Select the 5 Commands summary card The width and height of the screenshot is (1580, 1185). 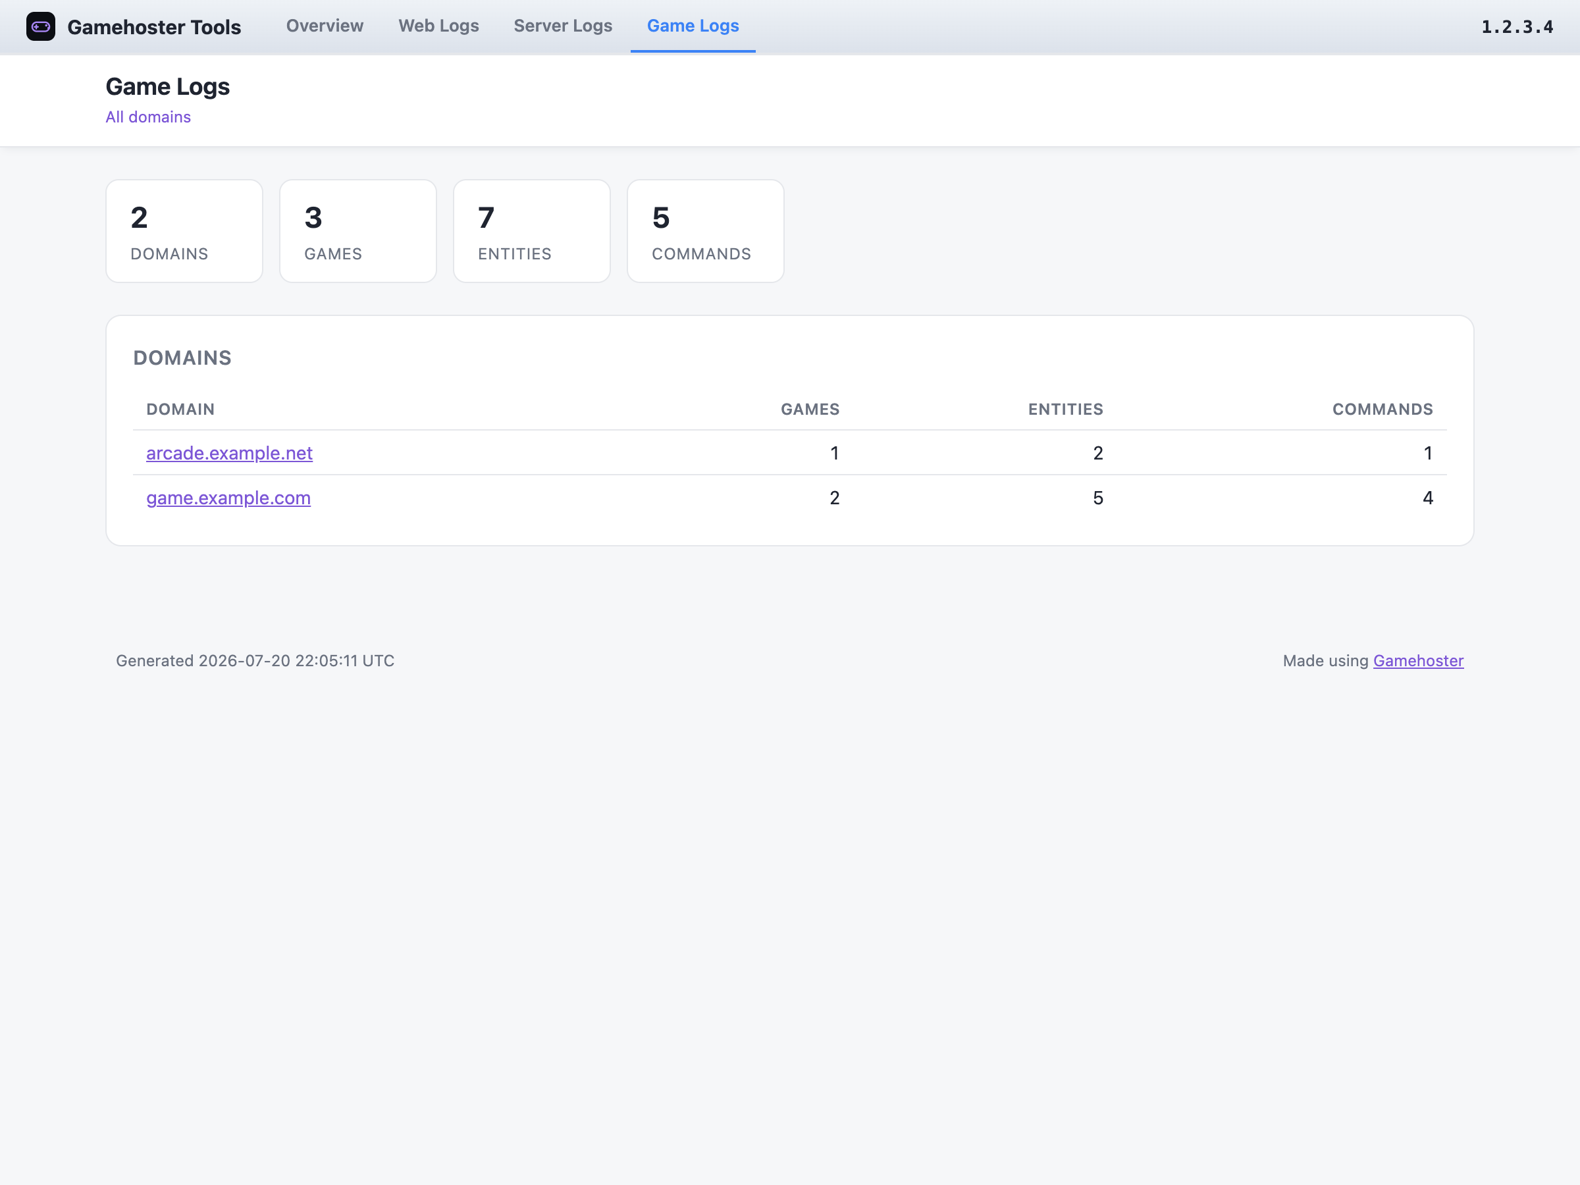[x=706, y=230]
